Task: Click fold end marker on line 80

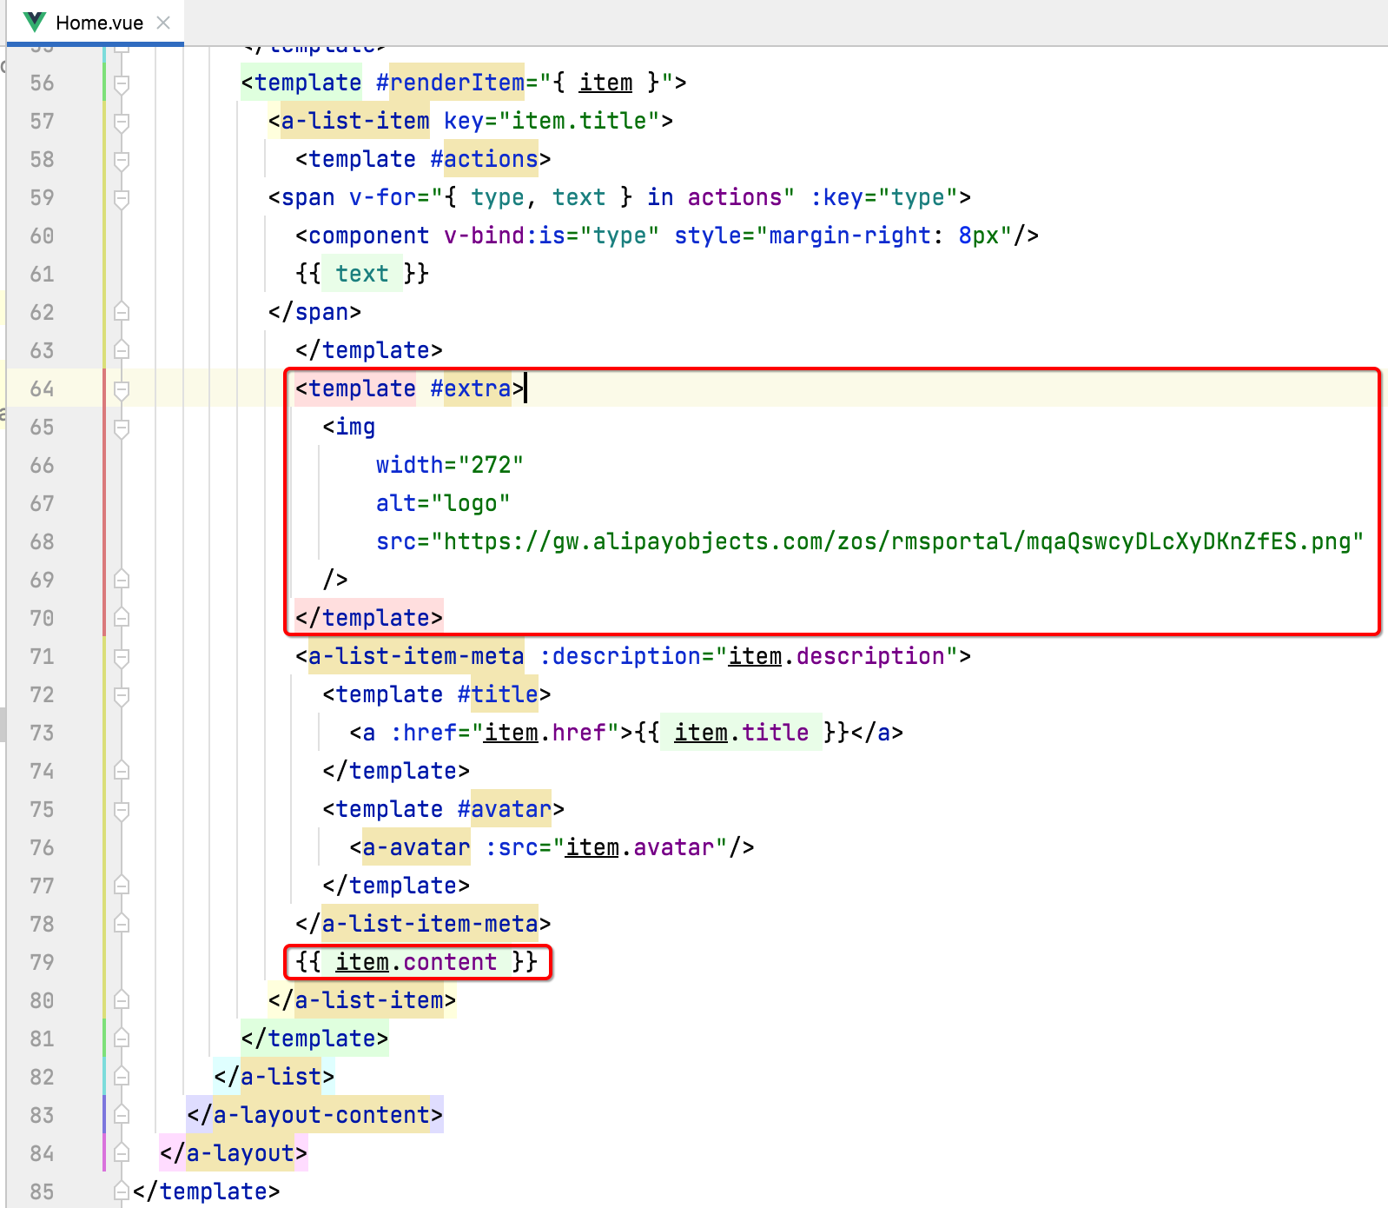Action: pyautogui.click(x=122, y=1000)
